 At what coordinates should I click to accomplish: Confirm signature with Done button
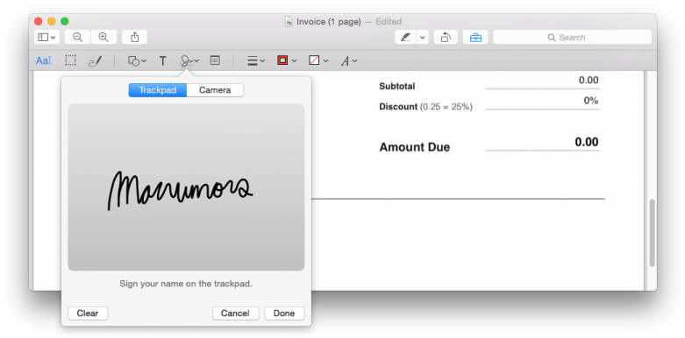click(284, 313)
